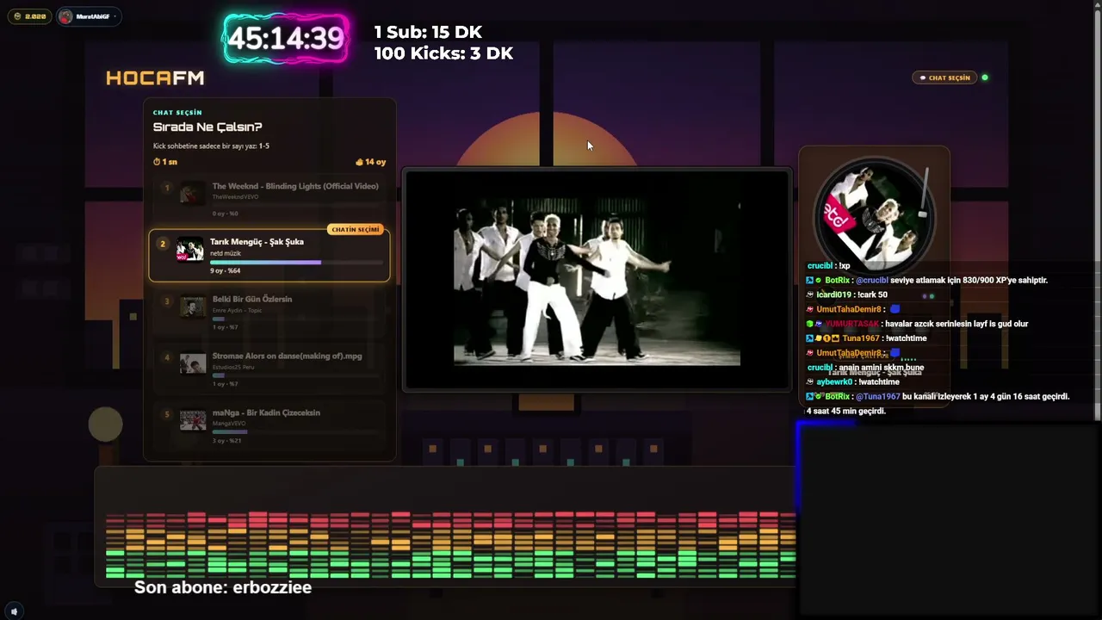The width and height of the screenshot is (1102, 620).
Task: Click the Şak Şuka vote progress bar
Action: coord(296,262)
